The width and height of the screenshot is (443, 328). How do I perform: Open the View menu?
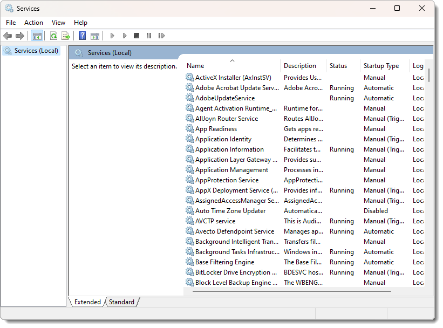[x=58, y=23]
